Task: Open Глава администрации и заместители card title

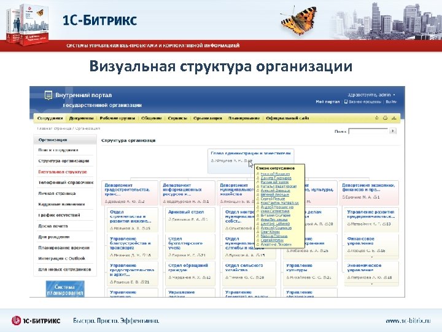Action: [250, 153]
